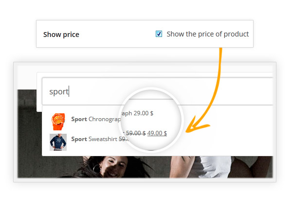
Task: Click the crossed-out 59.00 $ price in magnifier
Action: tap(135, 133)
